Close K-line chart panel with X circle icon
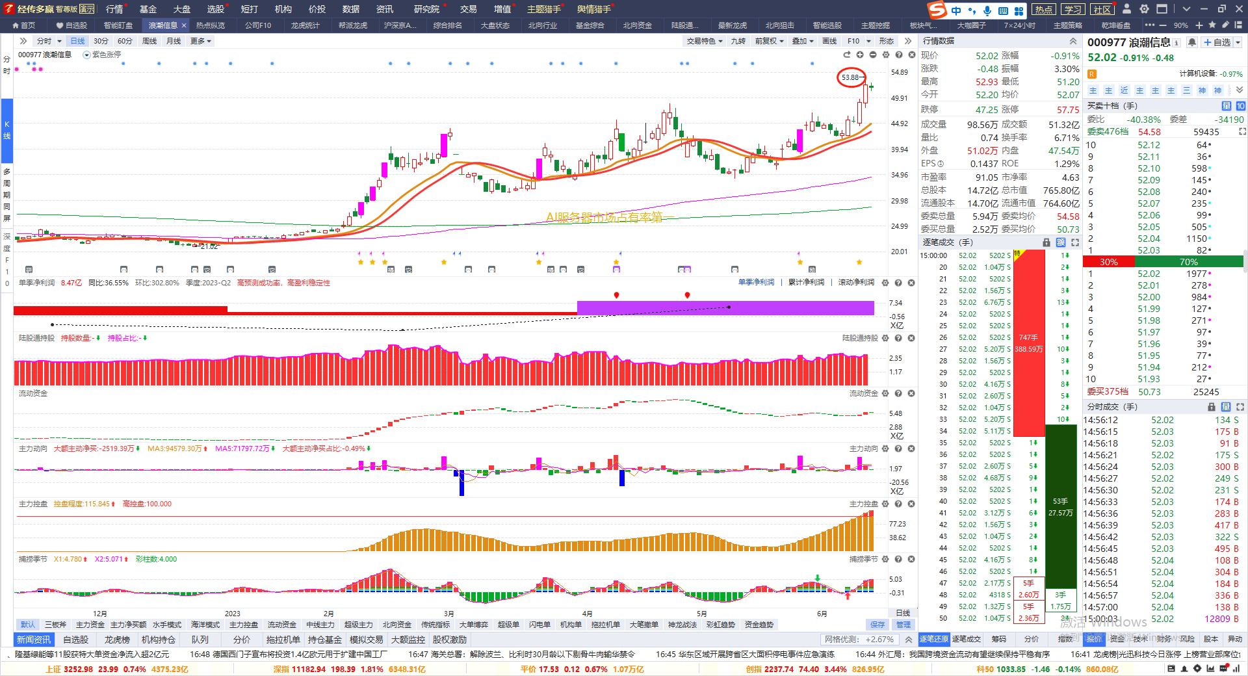 point(912,55)
